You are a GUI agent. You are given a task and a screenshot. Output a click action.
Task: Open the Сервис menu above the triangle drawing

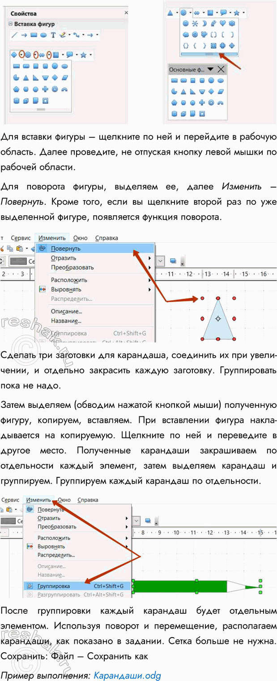pyautogui.click(x=21, y=238)
